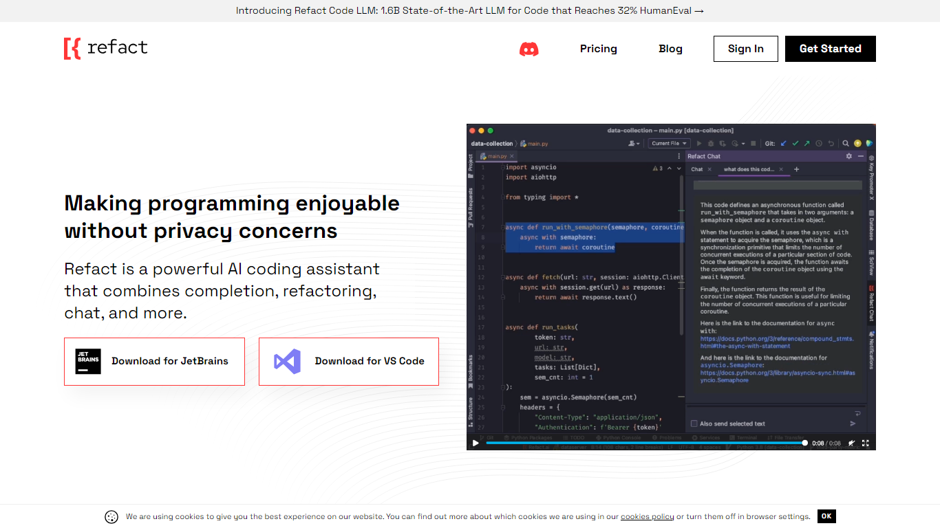This screenshot has height=528, width=940.
Task: Click Download for JetBrains button
Action: [154, 362]
